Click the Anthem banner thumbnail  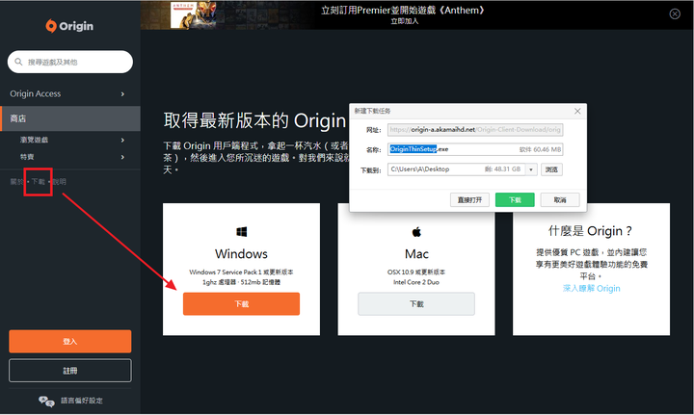pyautogui.click(x=194, y=15)
